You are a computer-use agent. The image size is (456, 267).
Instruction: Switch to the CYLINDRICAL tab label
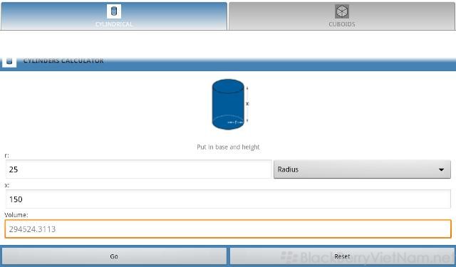pos(114,24)
